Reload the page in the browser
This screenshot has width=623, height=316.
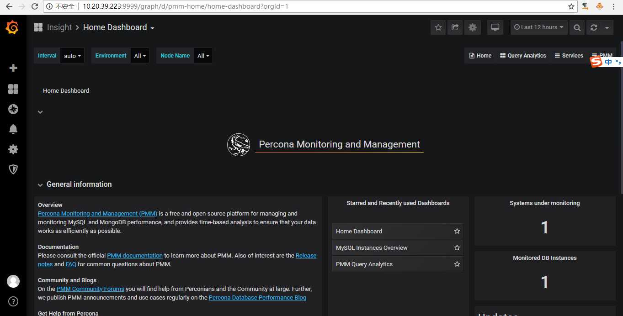35,6
